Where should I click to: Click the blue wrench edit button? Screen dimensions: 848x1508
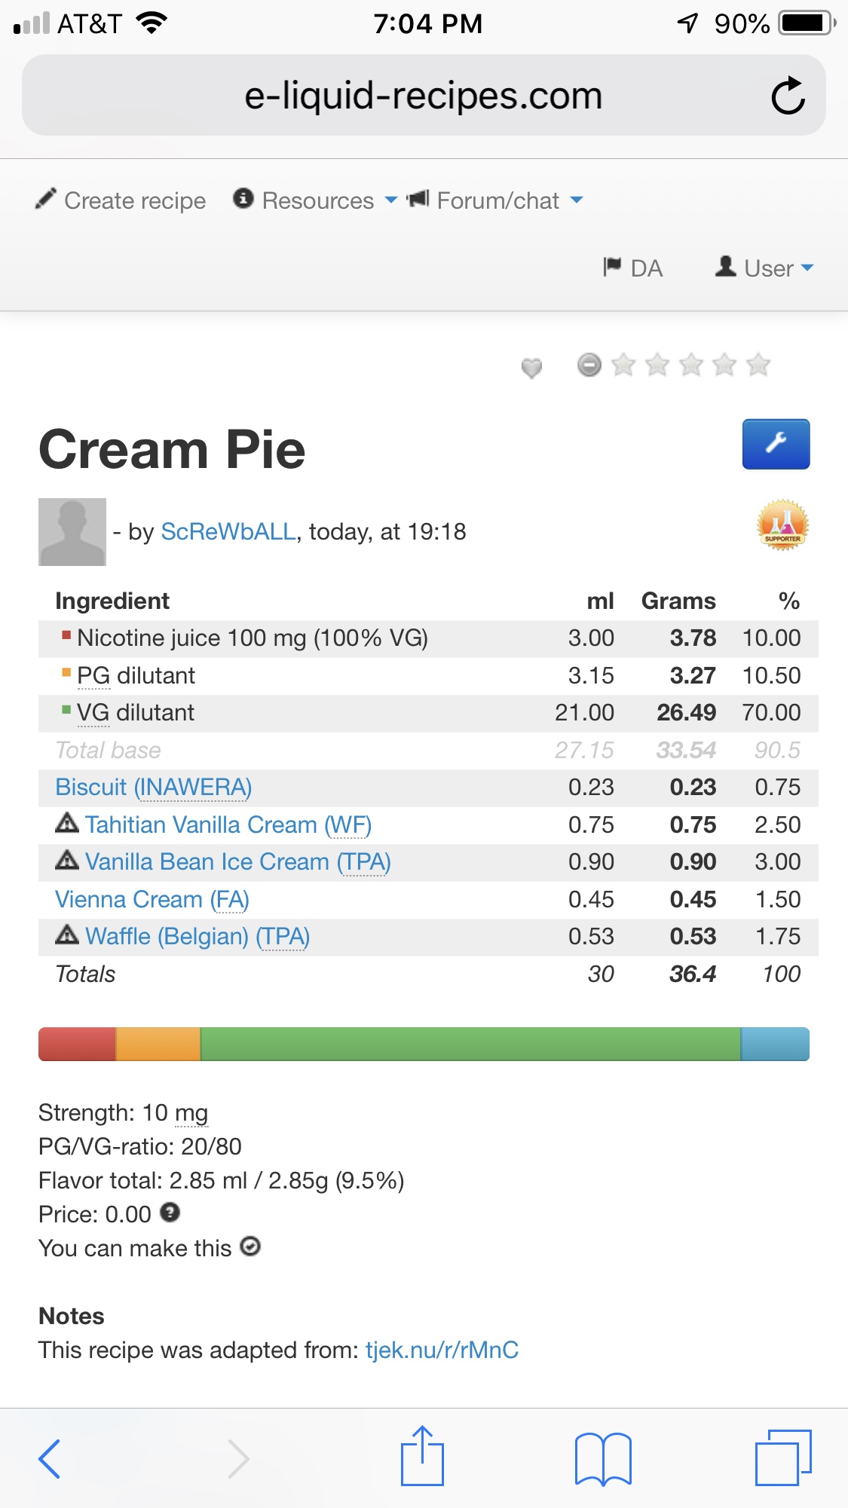point(776,444)
